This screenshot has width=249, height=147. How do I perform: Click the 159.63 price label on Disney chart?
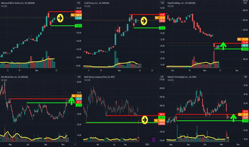(x=162, y=124)
